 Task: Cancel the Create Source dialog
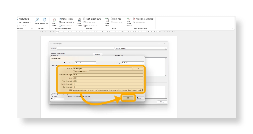click(139, 98)
